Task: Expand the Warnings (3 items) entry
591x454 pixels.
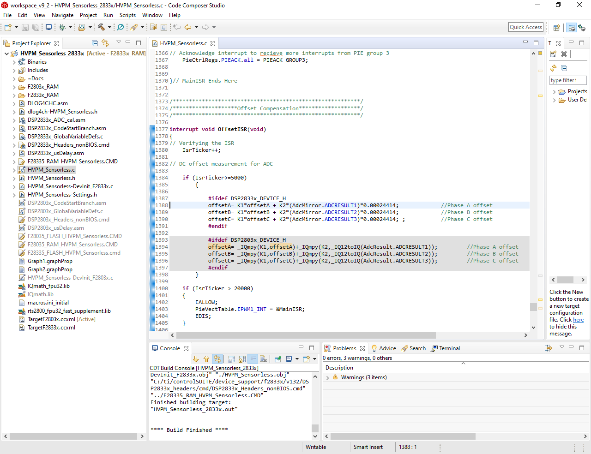Action: [x=327, y=377]
